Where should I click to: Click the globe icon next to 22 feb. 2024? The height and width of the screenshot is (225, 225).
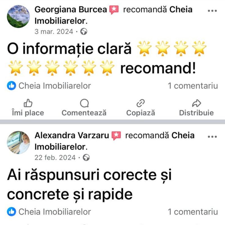(86, 157)
